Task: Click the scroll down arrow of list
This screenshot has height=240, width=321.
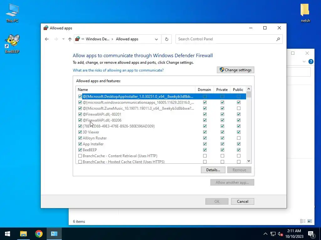Action: point(249,161)
